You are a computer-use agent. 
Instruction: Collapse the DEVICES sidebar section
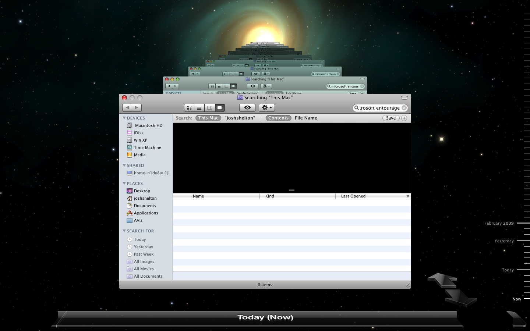tap(124, 118)
